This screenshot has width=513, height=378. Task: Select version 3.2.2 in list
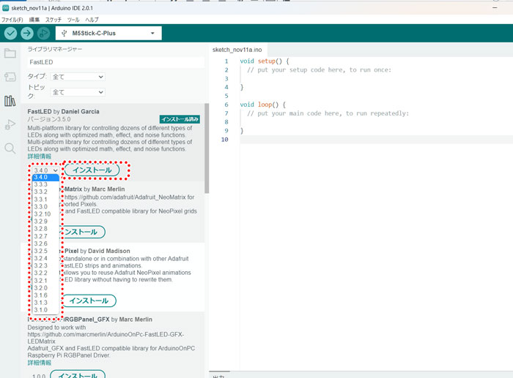(45, 273)
